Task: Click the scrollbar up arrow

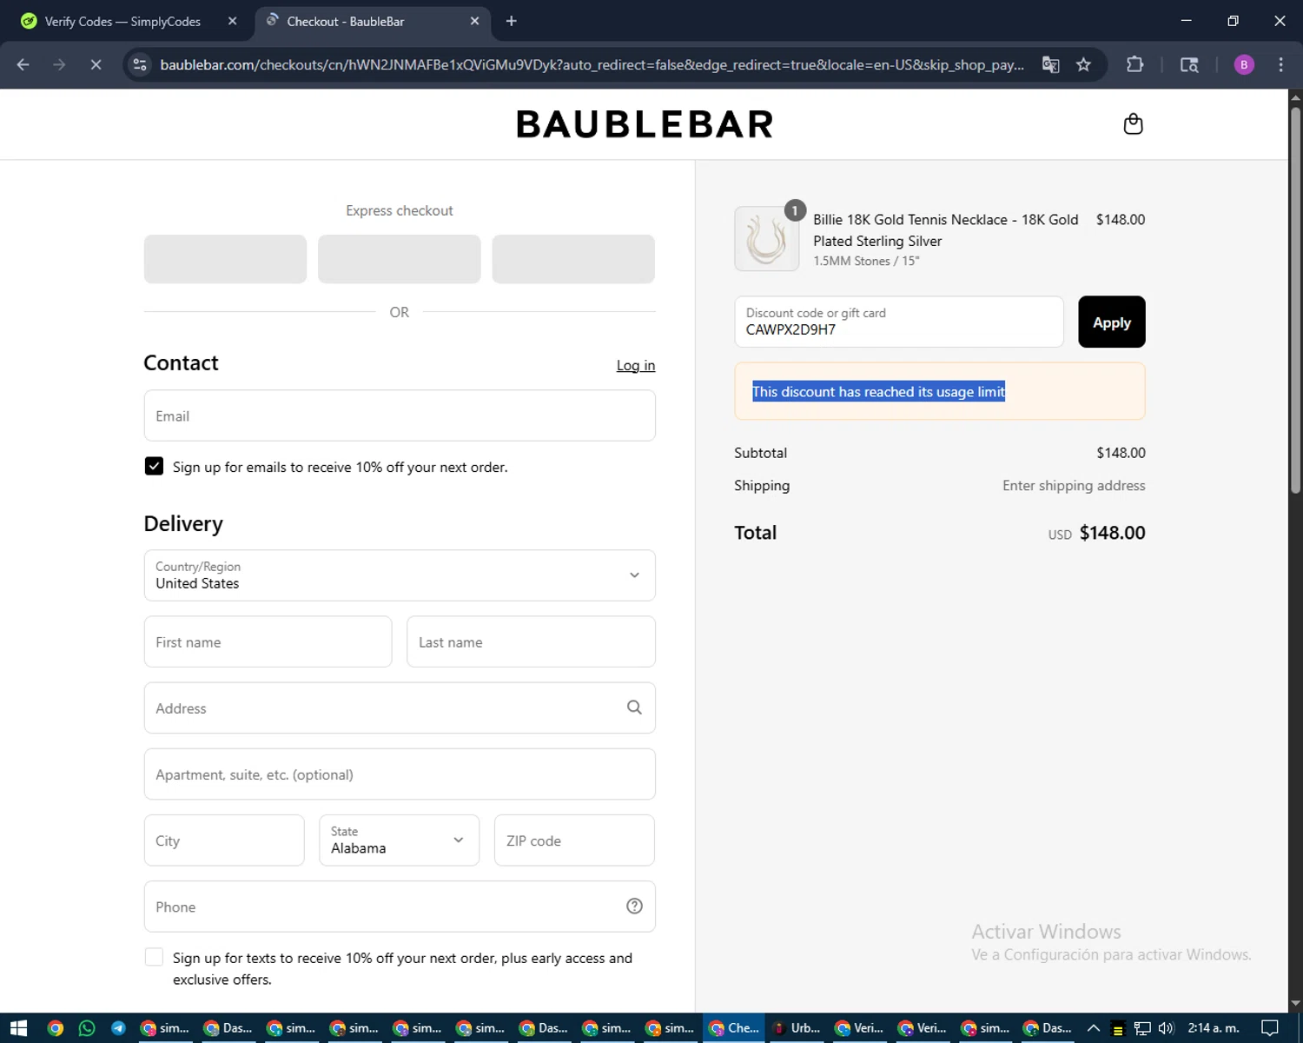Action: [1295, 96]
